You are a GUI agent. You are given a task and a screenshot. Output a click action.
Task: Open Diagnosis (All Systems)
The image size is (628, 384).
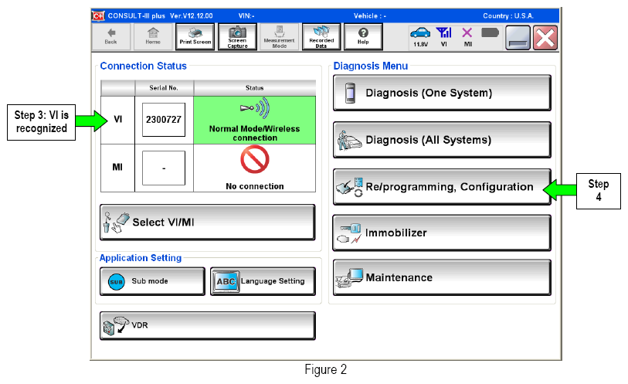pos(442,140)
